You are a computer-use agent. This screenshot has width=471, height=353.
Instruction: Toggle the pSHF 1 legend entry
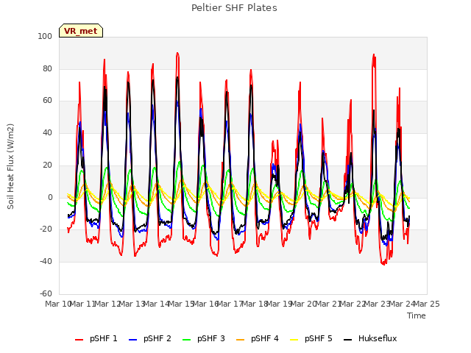pyautogui.click(x=96, y=338)
